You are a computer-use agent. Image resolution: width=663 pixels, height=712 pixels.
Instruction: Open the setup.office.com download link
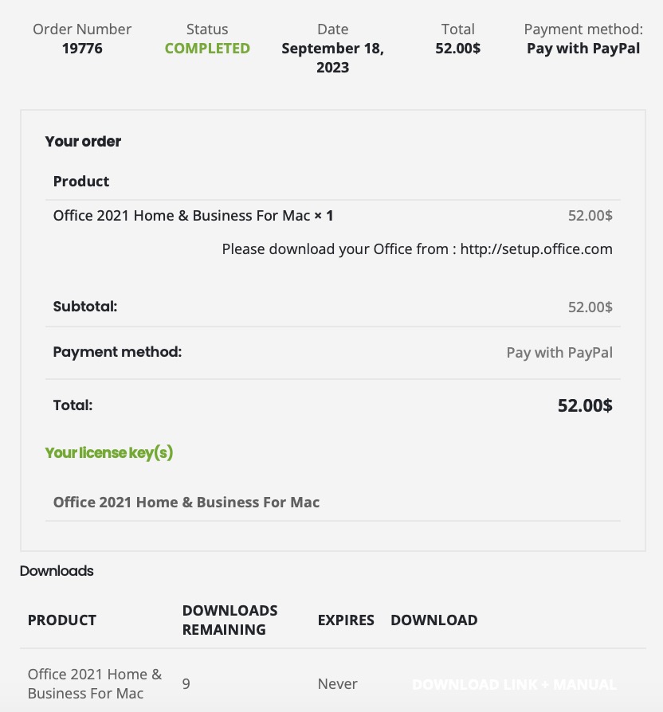[536, 249]
